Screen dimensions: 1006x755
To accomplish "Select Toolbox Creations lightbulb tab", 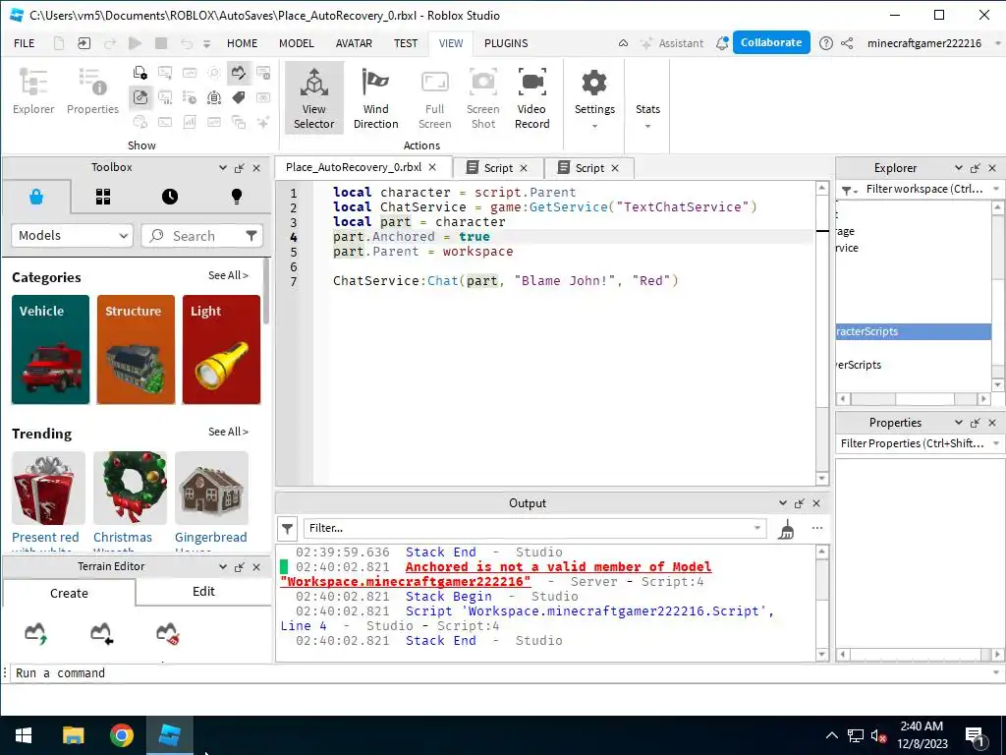I will tap(236, 197).
